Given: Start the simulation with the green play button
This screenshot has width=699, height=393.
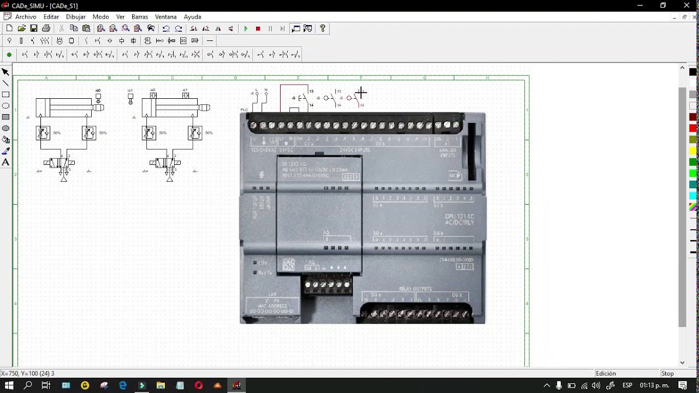Looking at the screenshot, I should 246,28.
